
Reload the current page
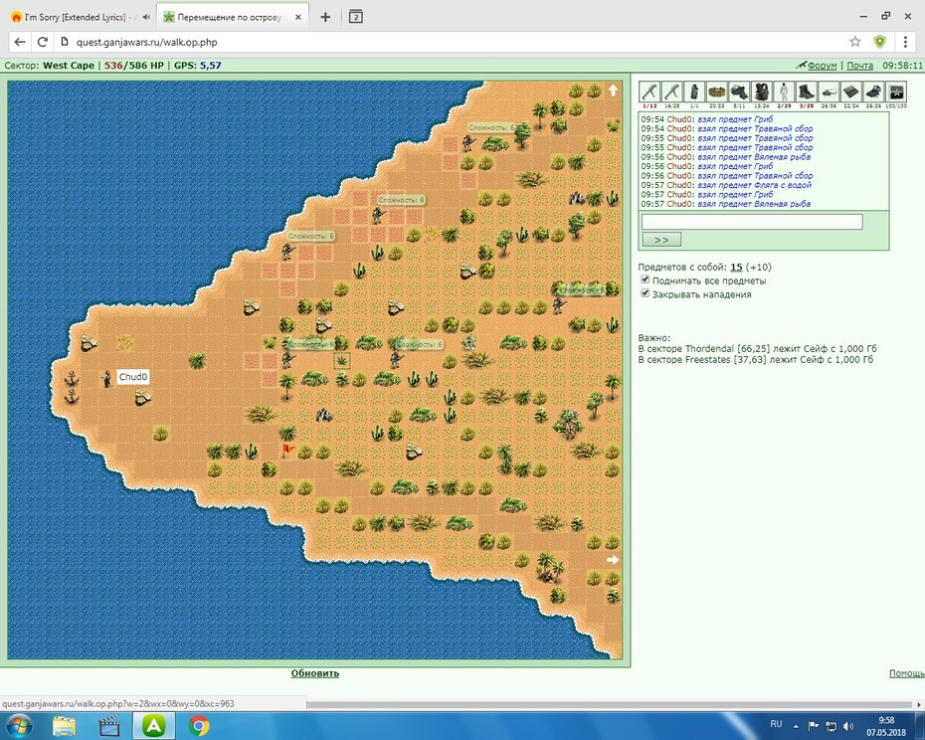(x=43, y=42)
